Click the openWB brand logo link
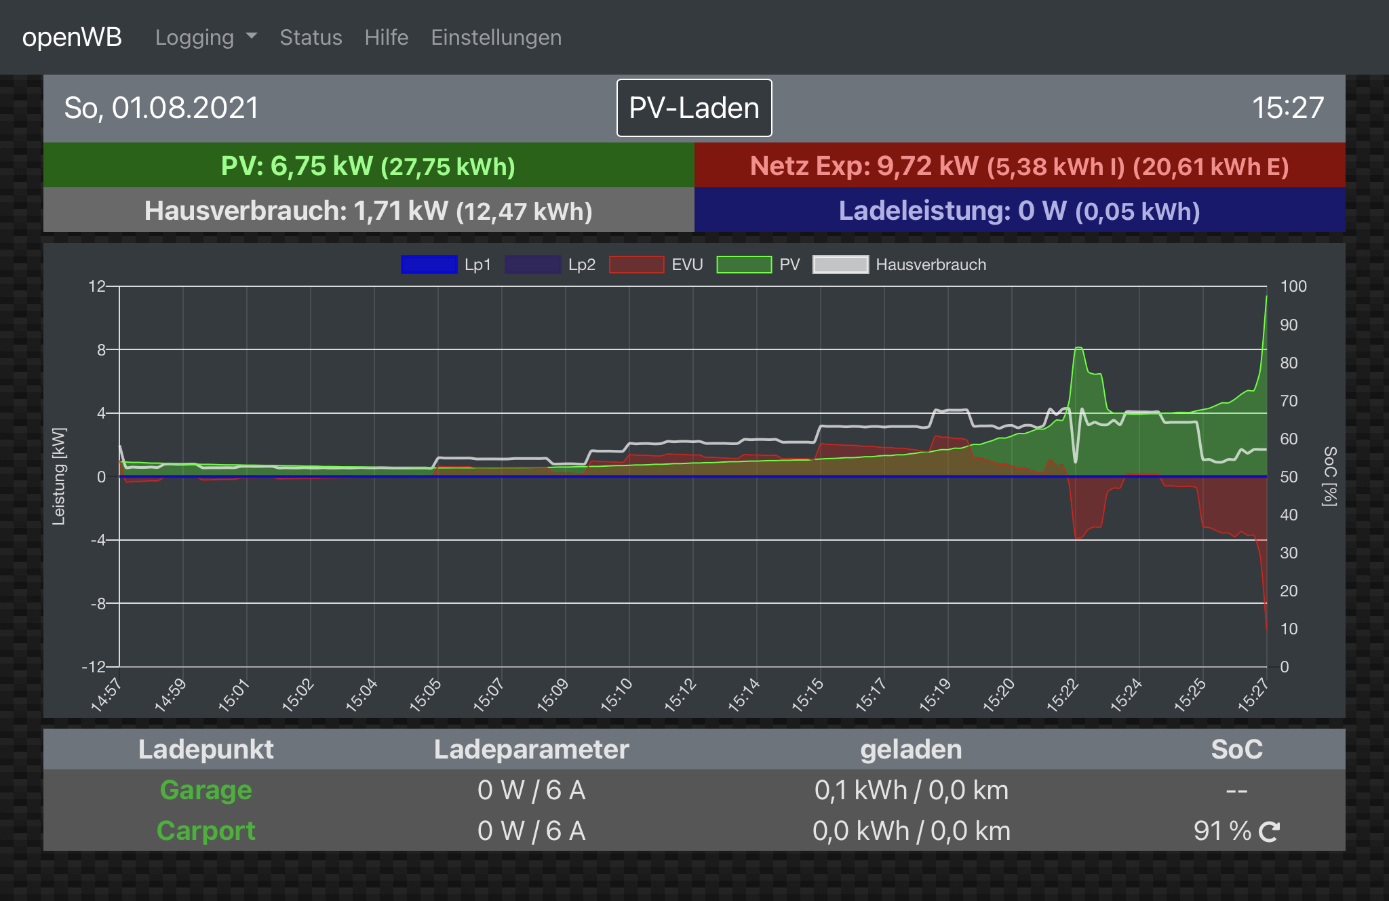 [x=72, y=37]
